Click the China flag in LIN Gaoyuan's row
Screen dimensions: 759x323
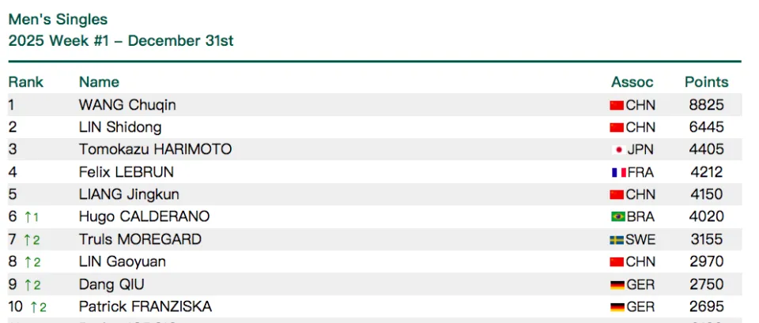click(x=617, y=261)
